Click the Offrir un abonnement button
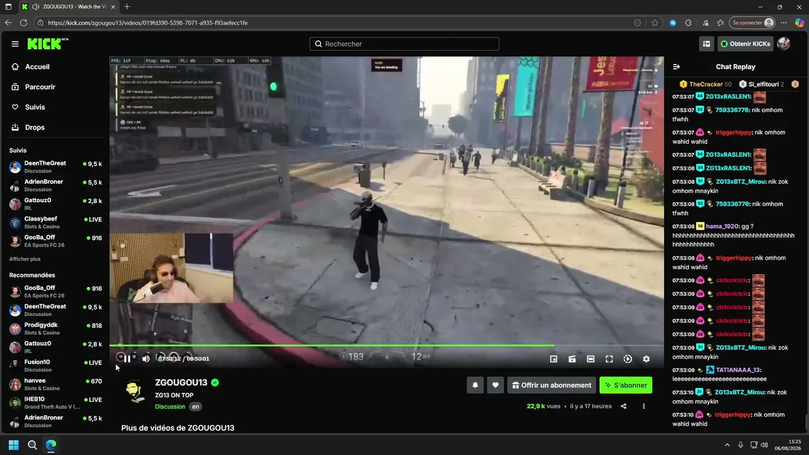The height and width of the screenshot is (455, 809). coord(552,385)
